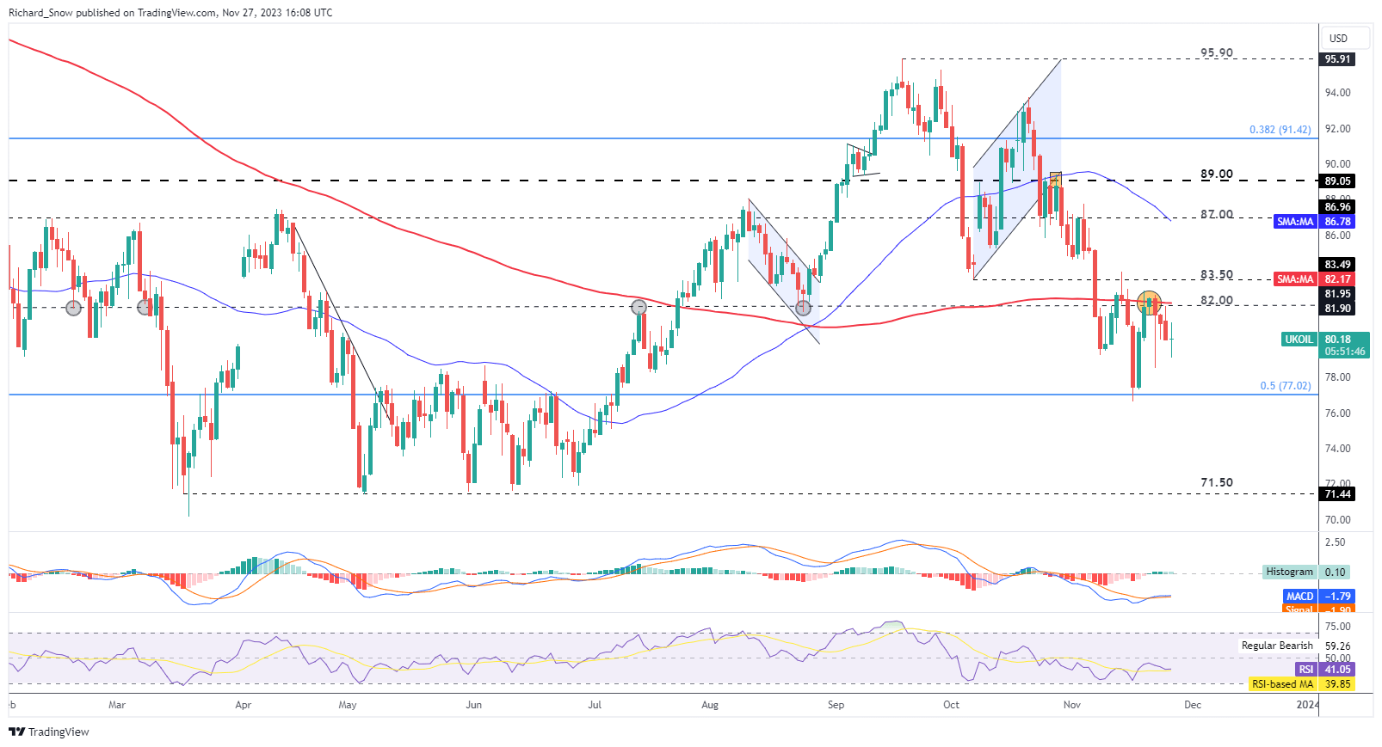
Task: Click the Nov label on time axis
Action: pyautogui.click(x=1072, y=705)
